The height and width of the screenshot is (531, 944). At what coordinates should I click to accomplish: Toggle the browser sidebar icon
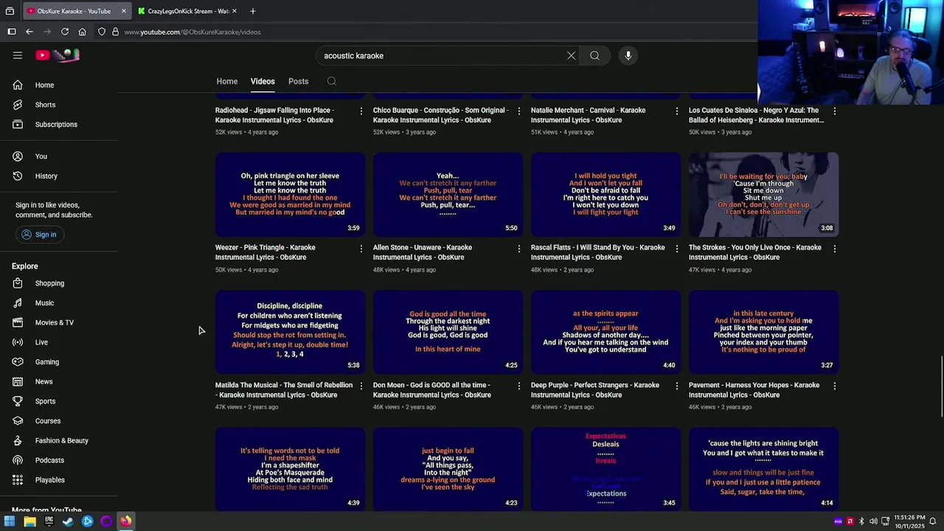pyautogui.click(x=12, y=32)
